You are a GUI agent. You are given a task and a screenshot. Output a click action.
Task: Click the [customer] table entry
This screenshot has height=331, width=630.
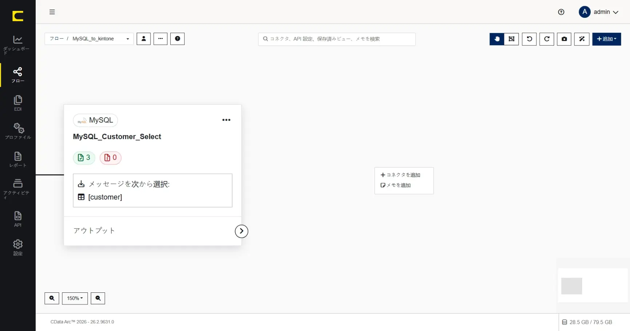105,197
